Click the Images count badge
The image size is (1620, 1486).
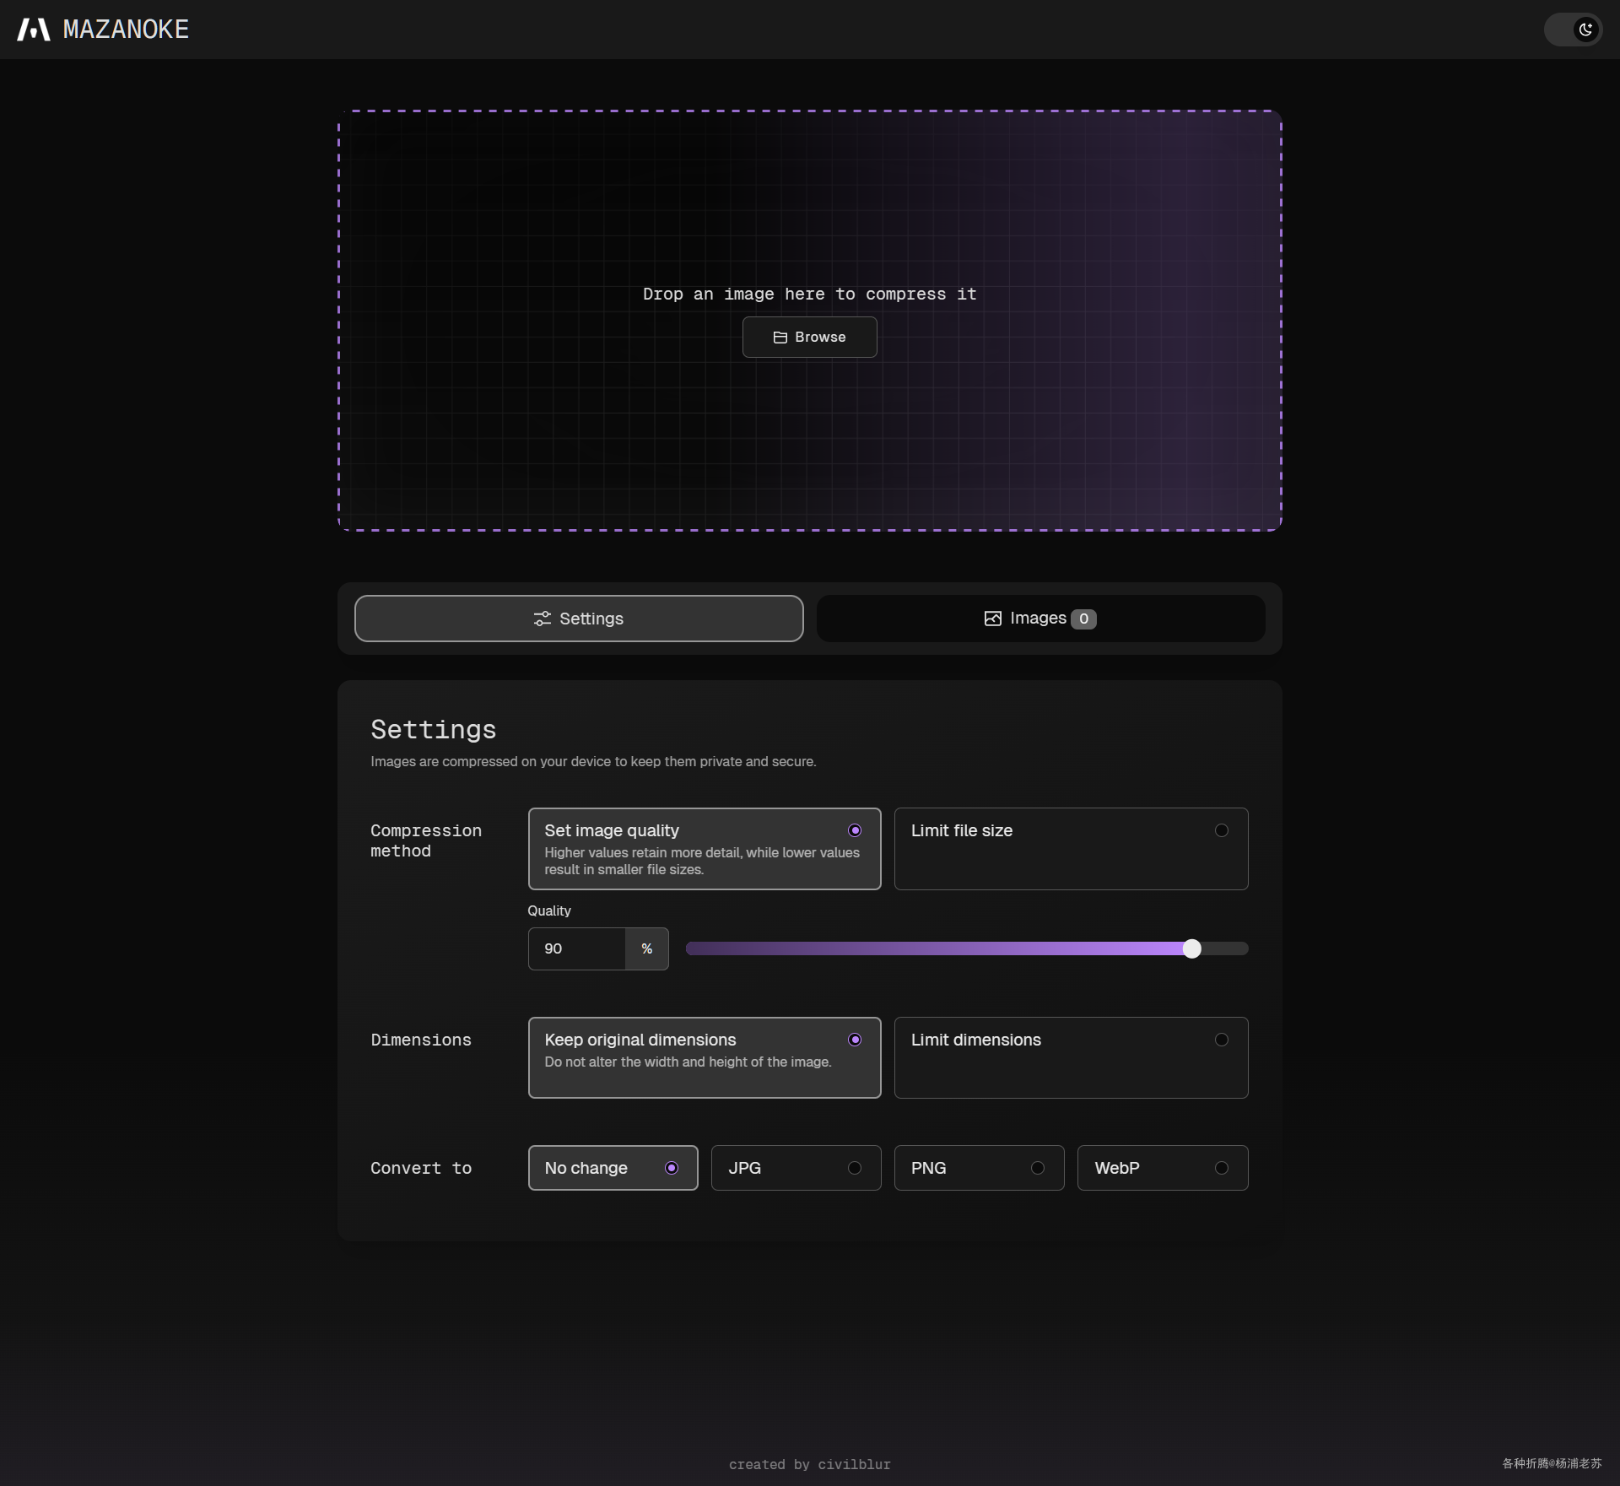[x=1083, y=619]
